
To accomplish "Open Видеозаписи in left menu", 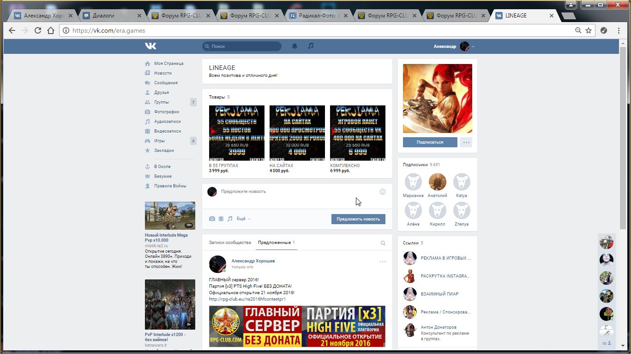I will click(x=168, y=131).
